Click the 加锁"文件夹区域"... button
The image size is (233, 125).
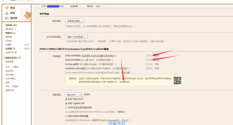click(x=76, y=37)
